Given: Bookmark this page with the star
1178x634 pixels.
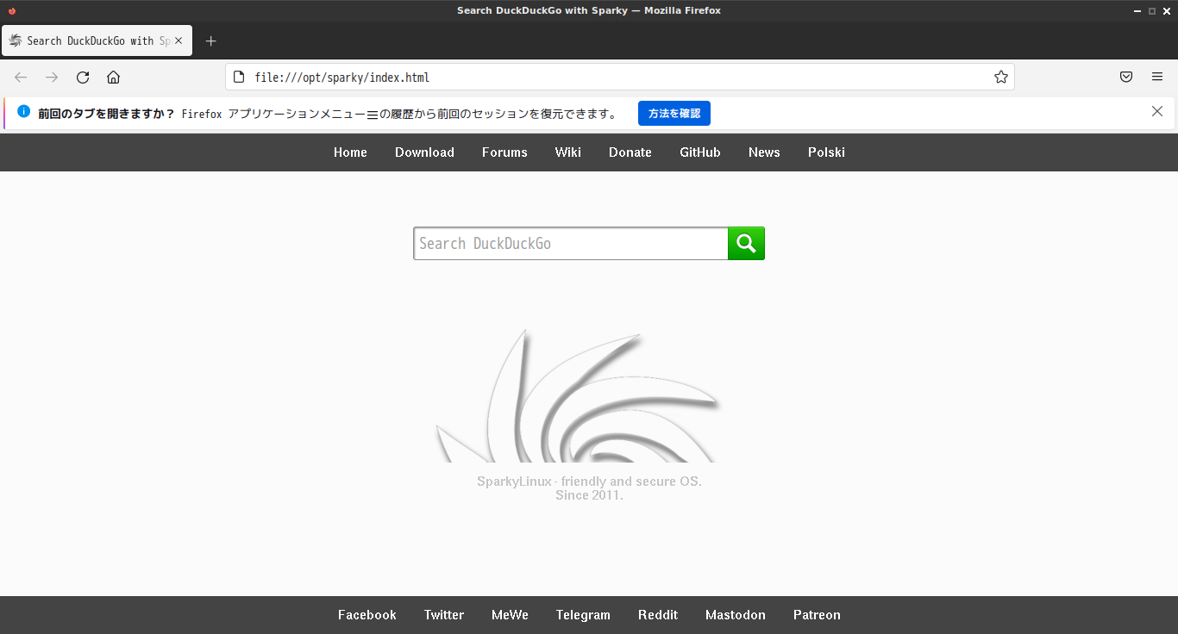Looking at the screenshot, I should 1001,78.
